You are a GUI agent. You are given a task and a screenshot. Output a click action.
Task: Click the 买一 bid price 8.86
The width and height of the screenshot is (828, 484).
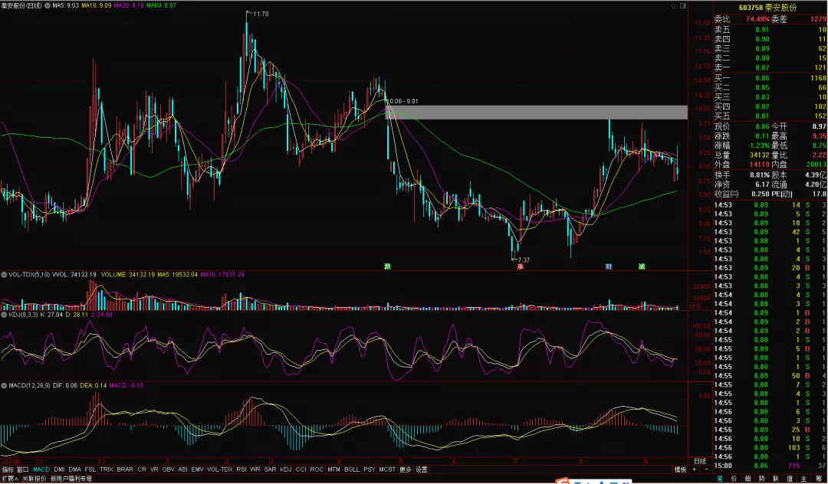[762, 78]
